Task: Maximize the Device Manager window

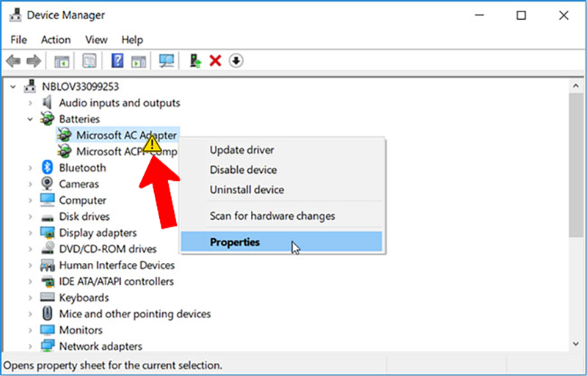Action: [521, 15]
